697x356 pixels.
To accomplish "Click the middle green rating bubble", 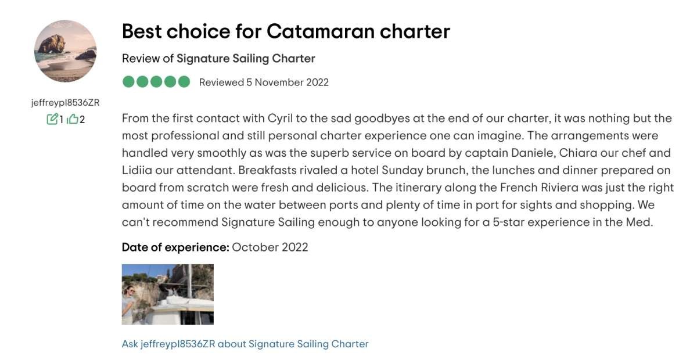I will (157, 82).
